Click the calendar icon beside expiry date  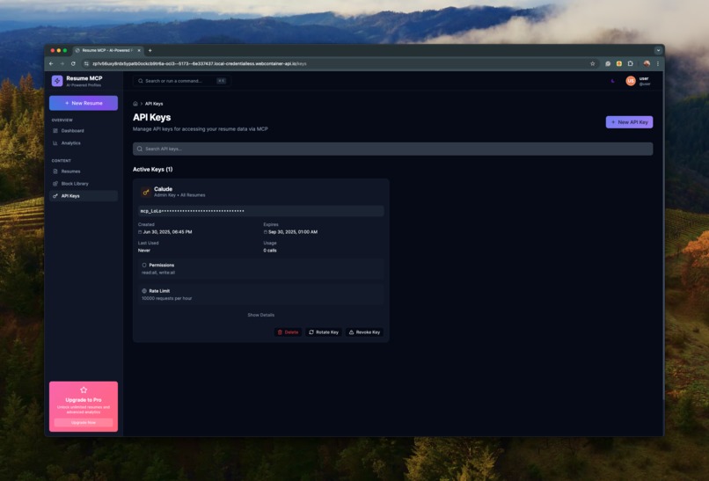(266, 232)
